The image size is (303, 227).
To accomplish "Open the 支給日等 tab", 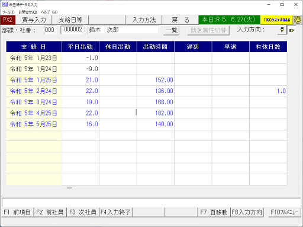I will (x=70, y=20).
